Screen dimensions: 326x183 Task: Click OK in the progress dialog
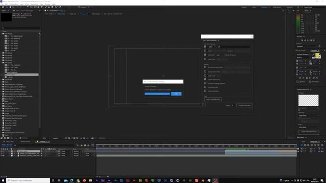[x=176, y=94]
